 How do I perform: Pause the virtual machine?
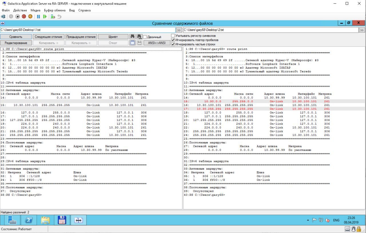click(38, 17)
